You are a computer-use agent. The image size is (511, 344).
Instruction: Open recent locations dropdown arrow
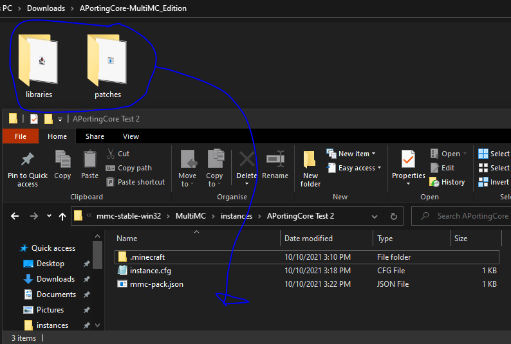(x=49, y=216)
